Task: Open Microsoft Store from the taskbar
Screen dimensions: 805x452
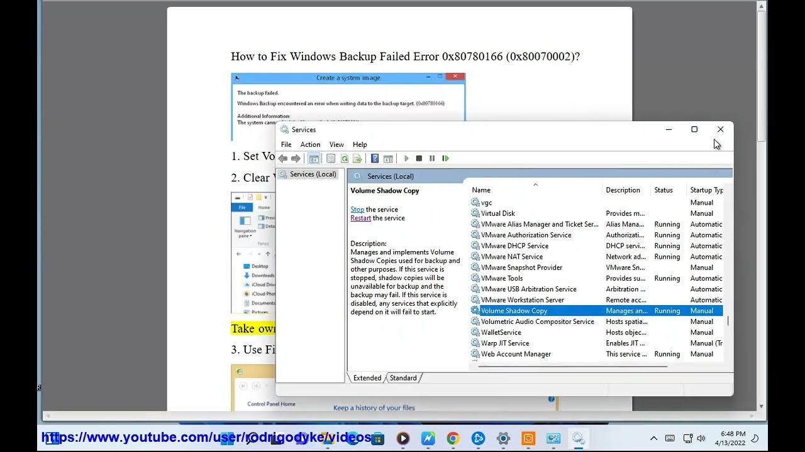Action: click(377, 438)
